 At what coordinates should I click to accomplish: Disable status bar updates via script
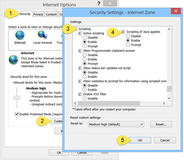click(85, 72)
